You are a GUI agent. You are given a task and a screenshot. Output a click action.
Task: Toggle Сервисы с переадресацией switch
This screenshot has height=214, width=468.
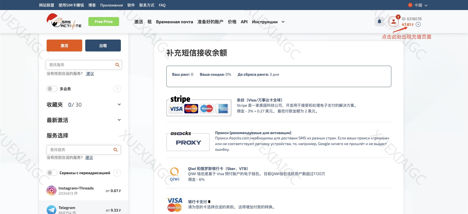click(52, 173)
